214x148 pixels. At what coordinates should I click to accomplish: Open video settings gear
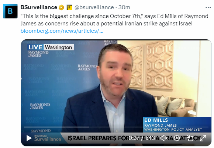[x=177, y=138]
